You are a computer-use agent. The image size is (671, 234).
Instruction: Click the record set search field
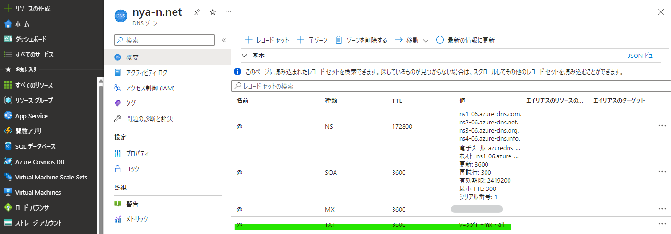pyautogui.click(x=451, y=86)
